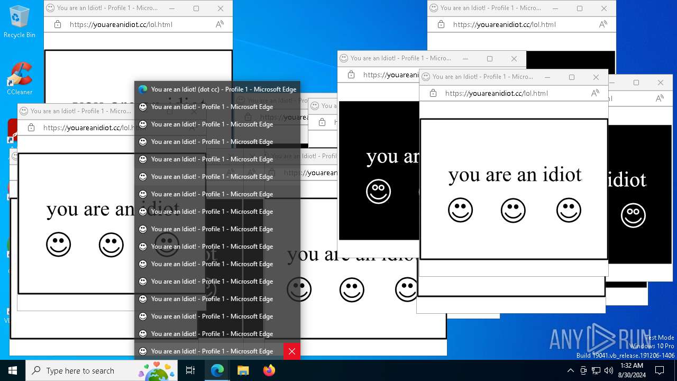The image size is (677, 381).
Task: Open the volume speaker tray icon
Action: click(x=609, y=370)
